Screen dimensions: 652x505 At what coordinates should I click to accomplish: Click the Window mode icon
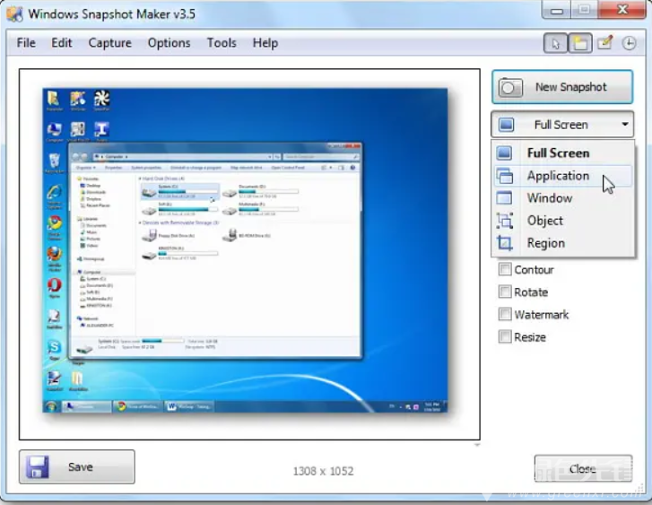click(x=504, y=198)
